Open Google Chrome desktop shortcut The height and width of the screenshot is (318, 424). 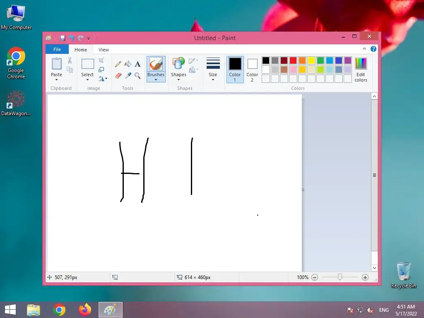[16, 63]
